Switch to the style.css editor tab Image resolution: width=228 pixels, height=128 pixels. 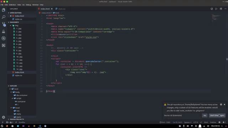coord(61,9)
